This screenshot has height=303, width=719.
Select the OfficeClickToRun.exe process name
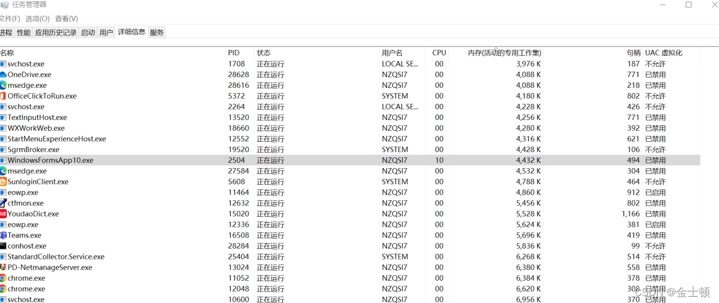pyautogui.click(x=42, y=96)
